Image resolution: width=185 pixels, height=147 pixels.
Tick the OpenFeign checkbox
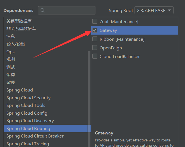coord(95,48)
